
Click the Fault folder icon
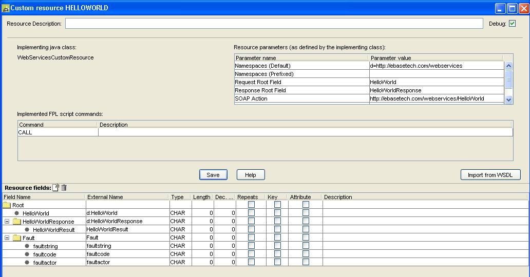(x=17, y=238)
